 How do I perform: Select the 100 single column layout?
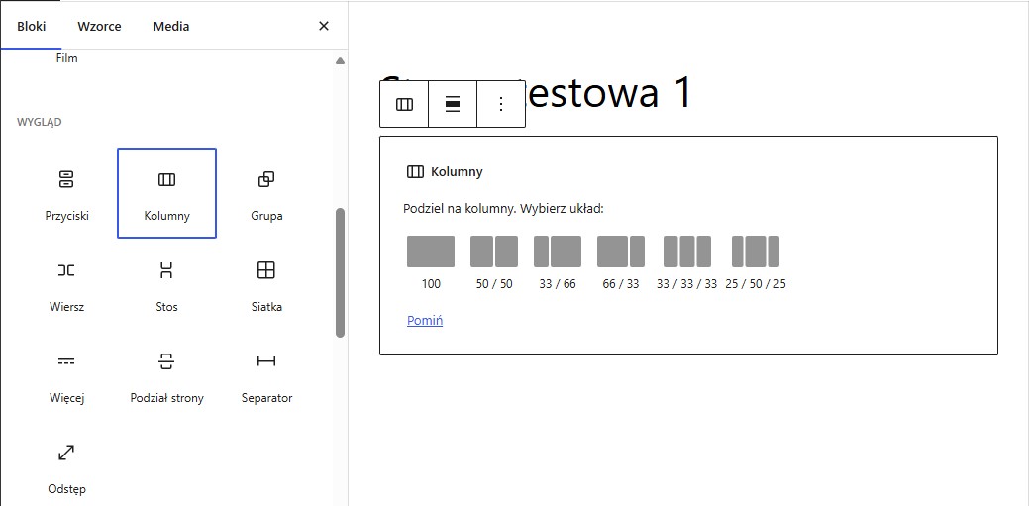pyautogui.click(x=431, y=253)
